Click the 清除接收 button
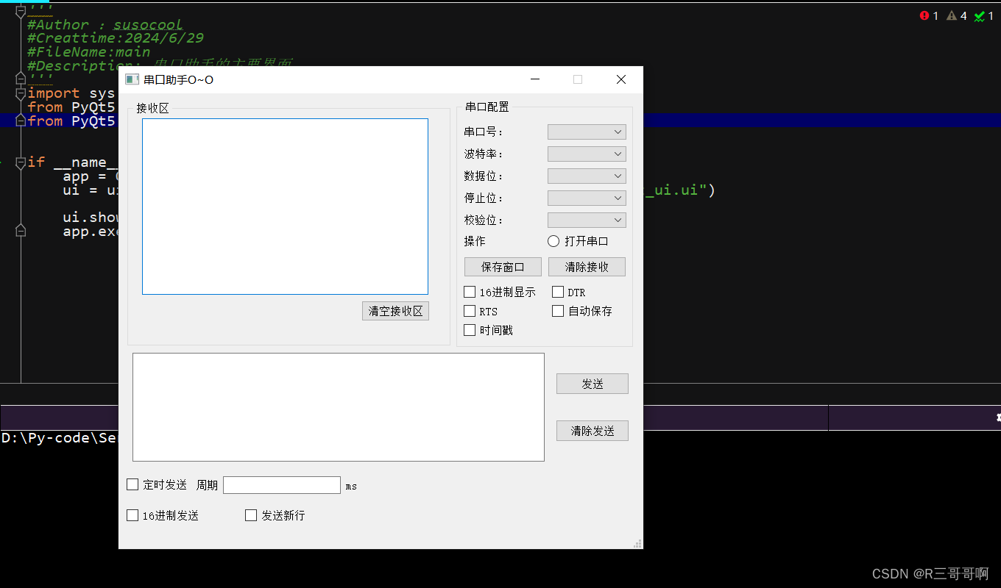Screen dimensions: 1001x588 point(587,267)
